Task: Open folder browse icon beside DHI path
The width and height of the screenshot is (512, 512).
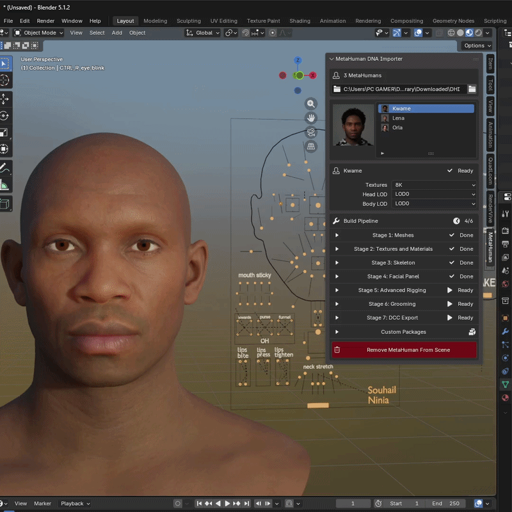Action: pyautogui.click(x=472, y=89)
